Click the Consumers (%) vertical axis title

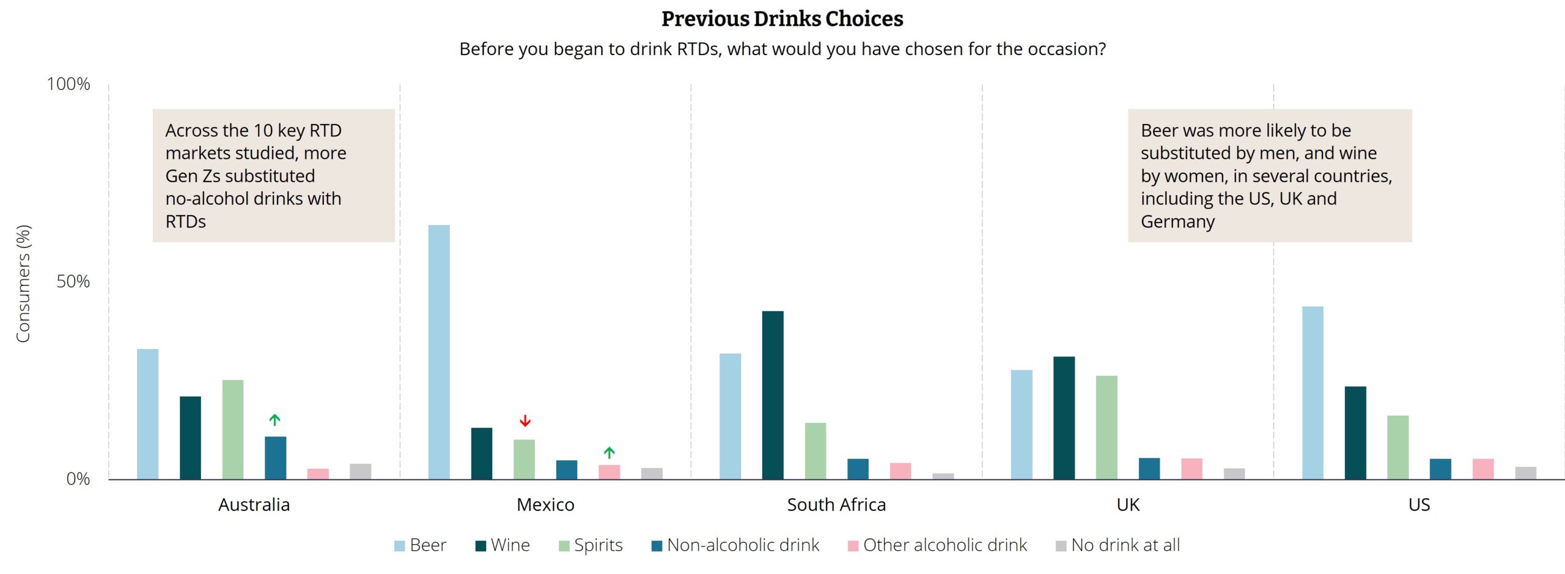click(x=23, y=284)
